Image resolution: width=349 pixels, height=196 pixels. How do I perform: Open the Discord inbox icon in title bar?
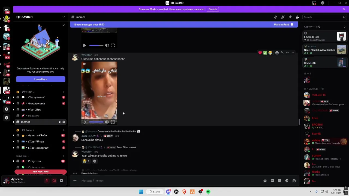point(314,3)
